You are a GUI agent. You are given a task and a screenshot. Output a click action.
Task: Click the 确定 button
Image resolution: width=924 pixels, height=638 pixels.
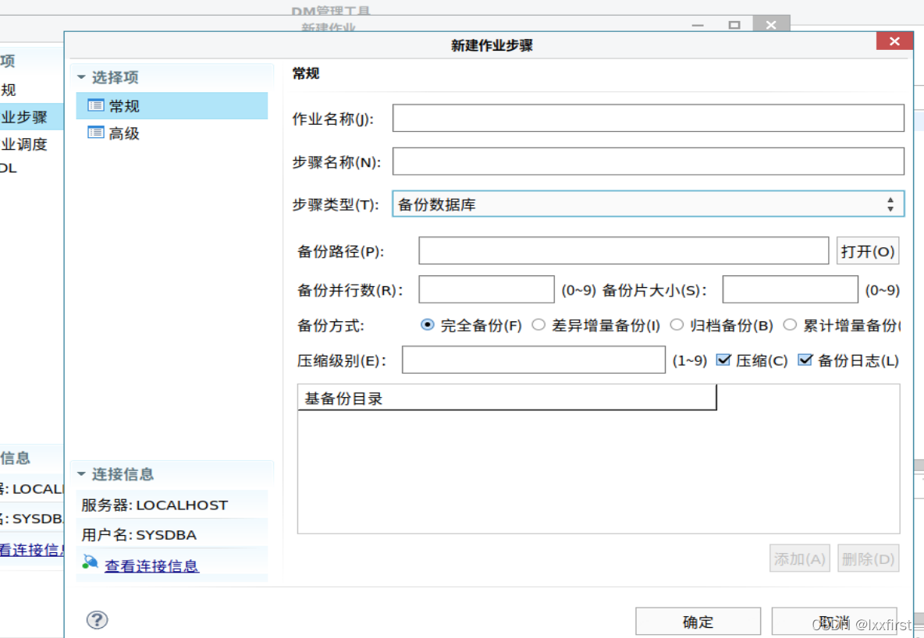[x=698, y=622]
